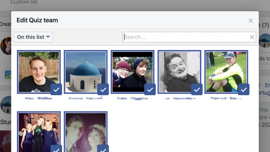Screen dimensions: 270x152
Task: Click the Custom list text in background
Action: 24,2
